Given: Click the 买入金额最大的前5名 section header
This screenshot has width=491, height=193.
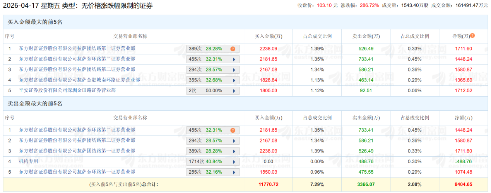Looking at the screenshot, I should click(35, 22).
